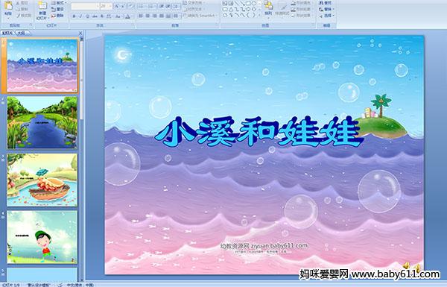Select the bullet list icon
The height and width of the screenshot is (287, 447).
(x=142, y=6)
